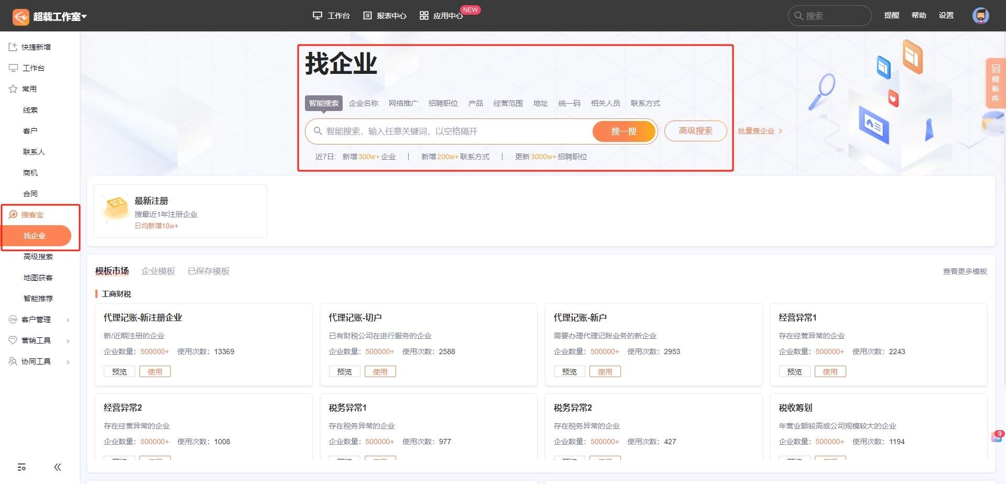
Task: Open the 联系方式 search tab
Action: [x=646, y=103]
